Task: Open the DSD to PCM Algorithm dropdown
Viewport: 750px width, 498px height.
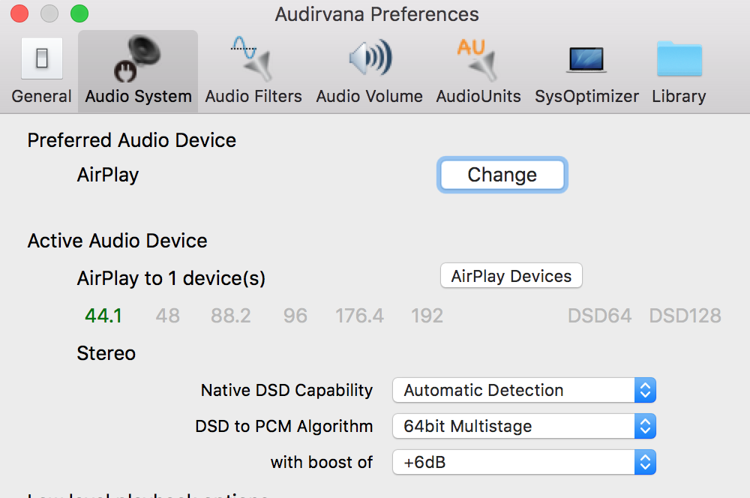Action: (x=524, y=426)
